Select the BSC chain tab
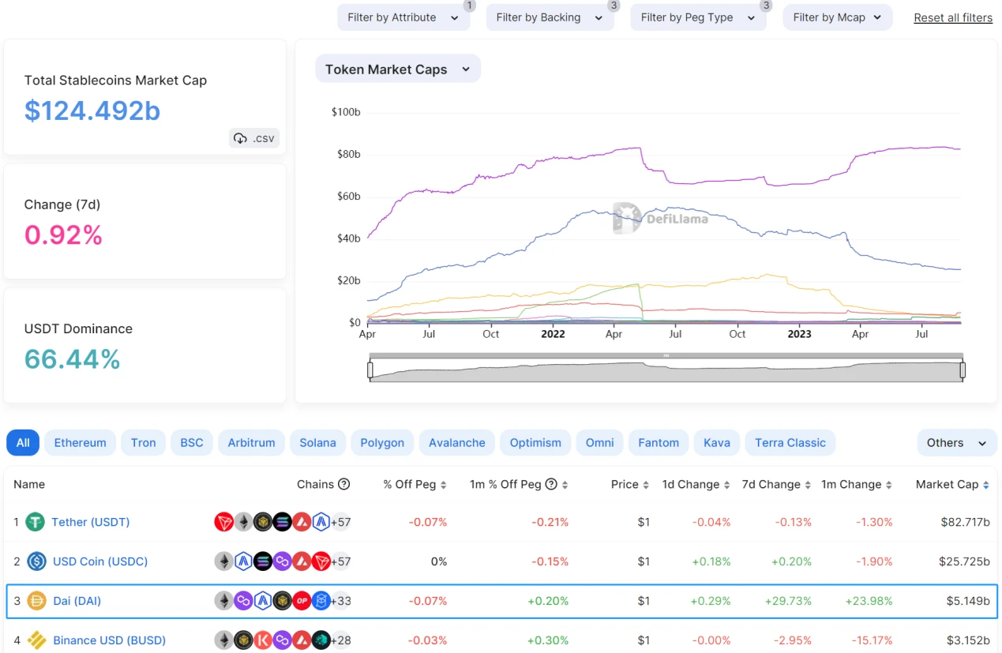Screen dimensions: 1002x653 [x=192, y=443]
